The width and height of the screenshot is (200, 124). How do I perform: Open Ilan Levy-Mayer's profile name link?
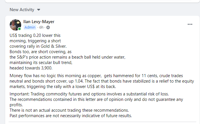pyautogui.click(x=39, y=22)
